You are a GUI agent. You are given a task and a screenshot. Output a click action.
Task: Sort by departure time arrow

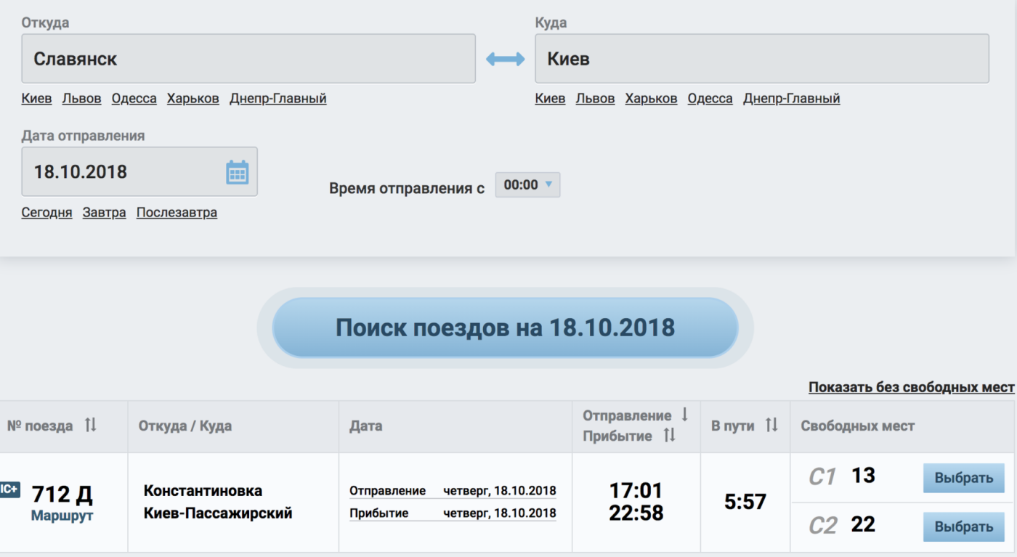[684, 415]
